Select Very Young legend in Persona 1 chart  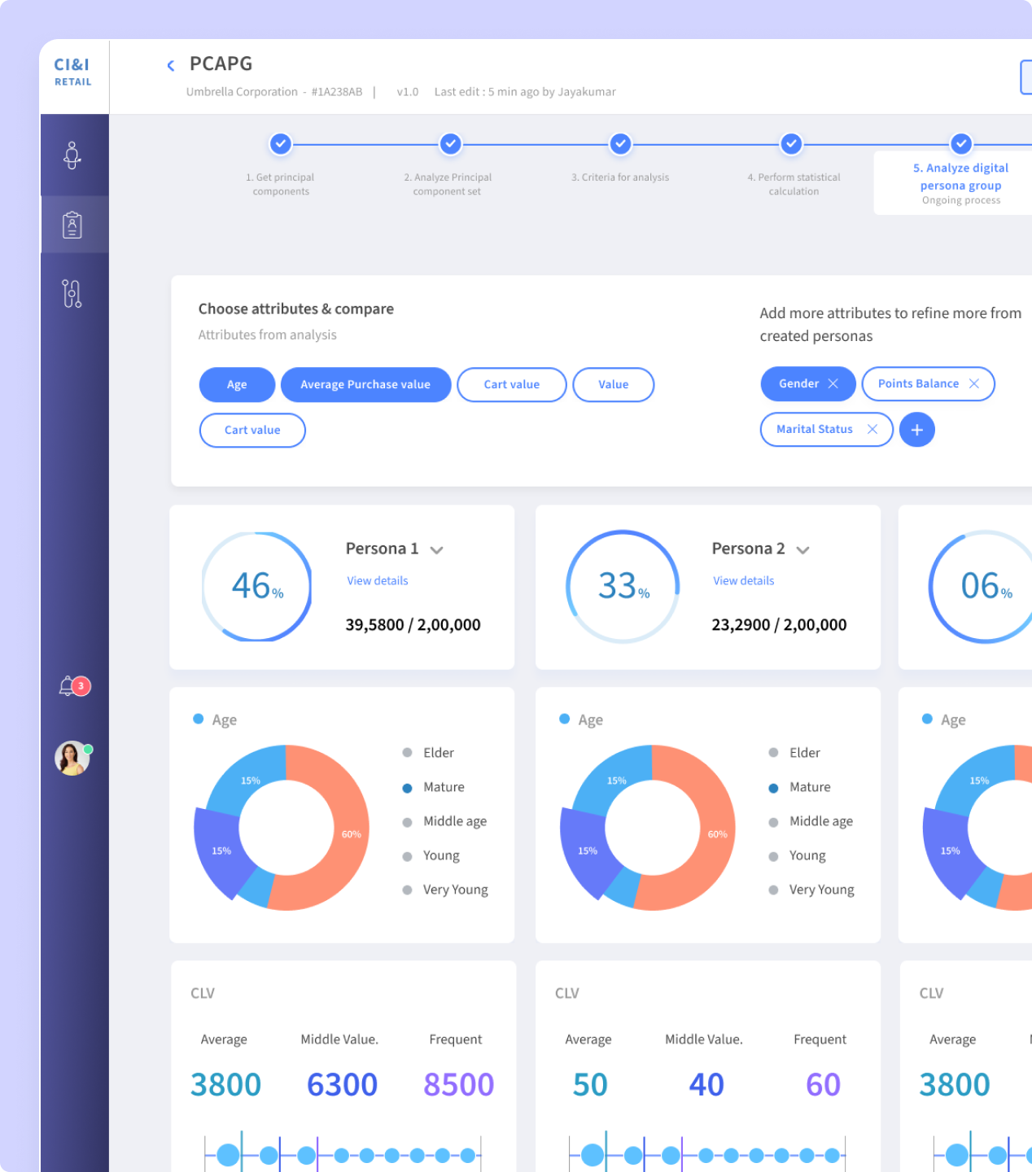pos(445,890)
